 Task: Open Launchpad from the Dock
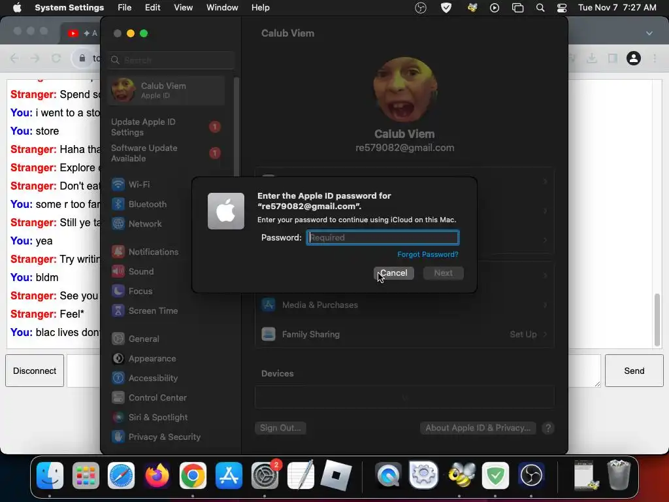pos(86,476)
